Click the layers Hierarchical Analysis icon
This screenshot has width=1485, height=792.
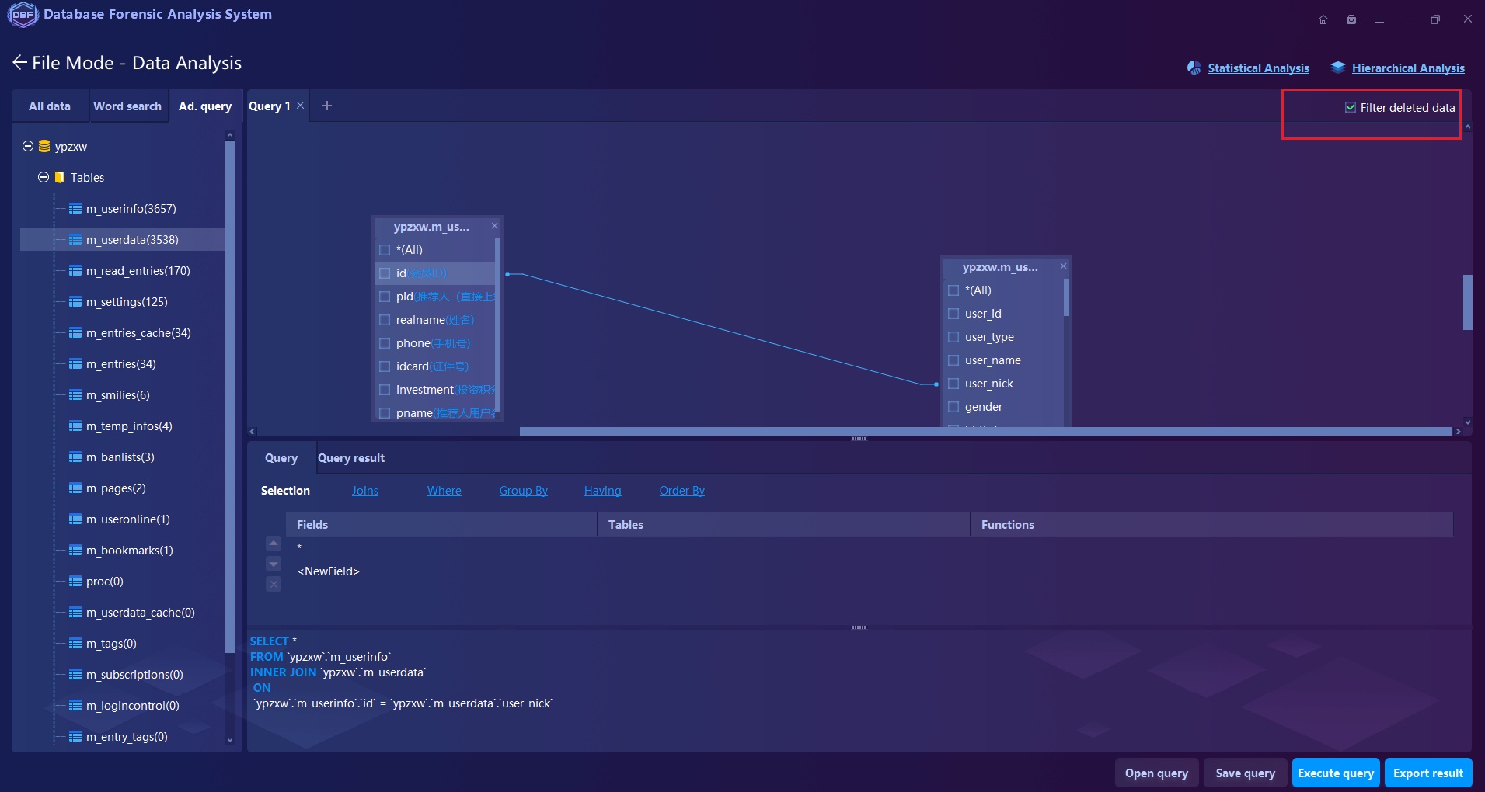click(1339, 68)
